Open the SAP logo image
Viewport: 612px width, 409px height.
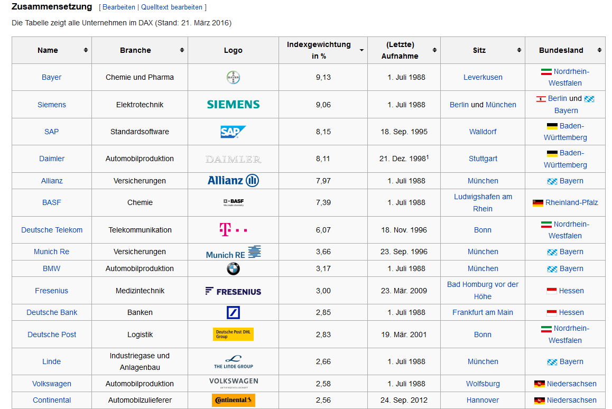point(233,132)
